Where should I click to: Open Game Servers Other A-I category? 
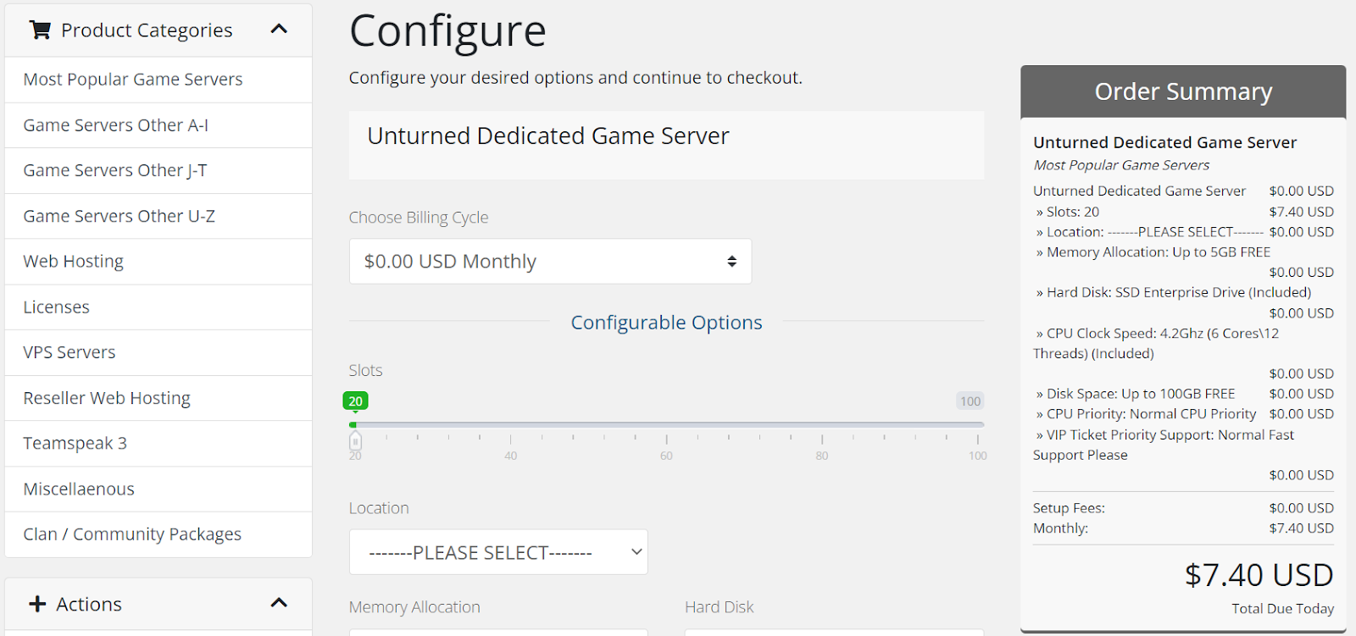158,125
